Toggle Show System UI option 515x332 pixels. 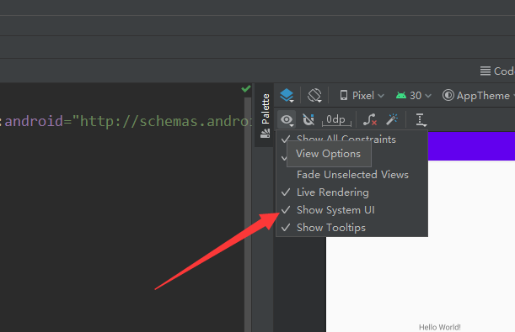[351, 210]
